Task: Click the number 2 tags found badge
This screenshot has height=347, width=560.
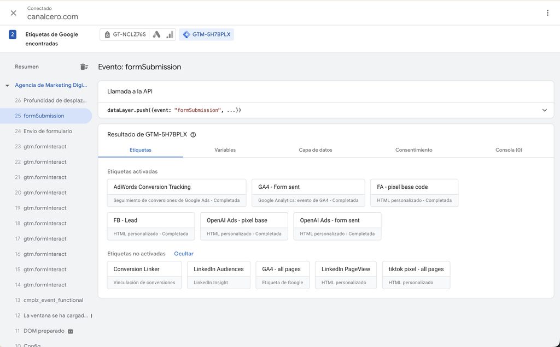Action: (x=13, y=34)
